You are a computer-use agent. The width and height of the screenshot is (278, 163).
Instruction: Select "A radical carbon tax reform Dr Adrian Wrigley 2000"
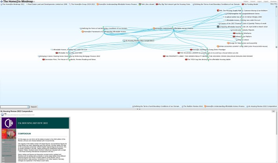243,17
